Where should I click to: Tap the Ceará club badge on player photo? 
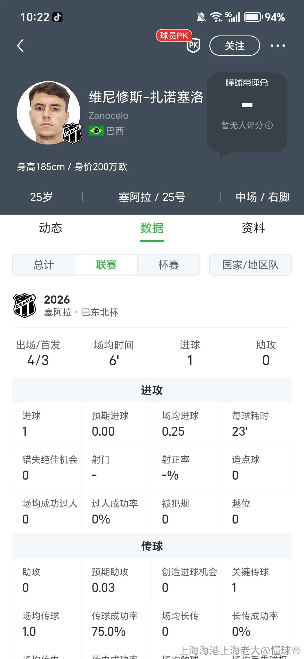coord(72,133)
